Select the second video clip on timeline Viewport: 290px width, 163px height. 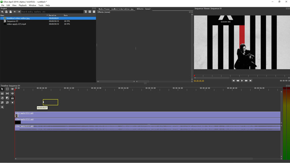[148, 121]
